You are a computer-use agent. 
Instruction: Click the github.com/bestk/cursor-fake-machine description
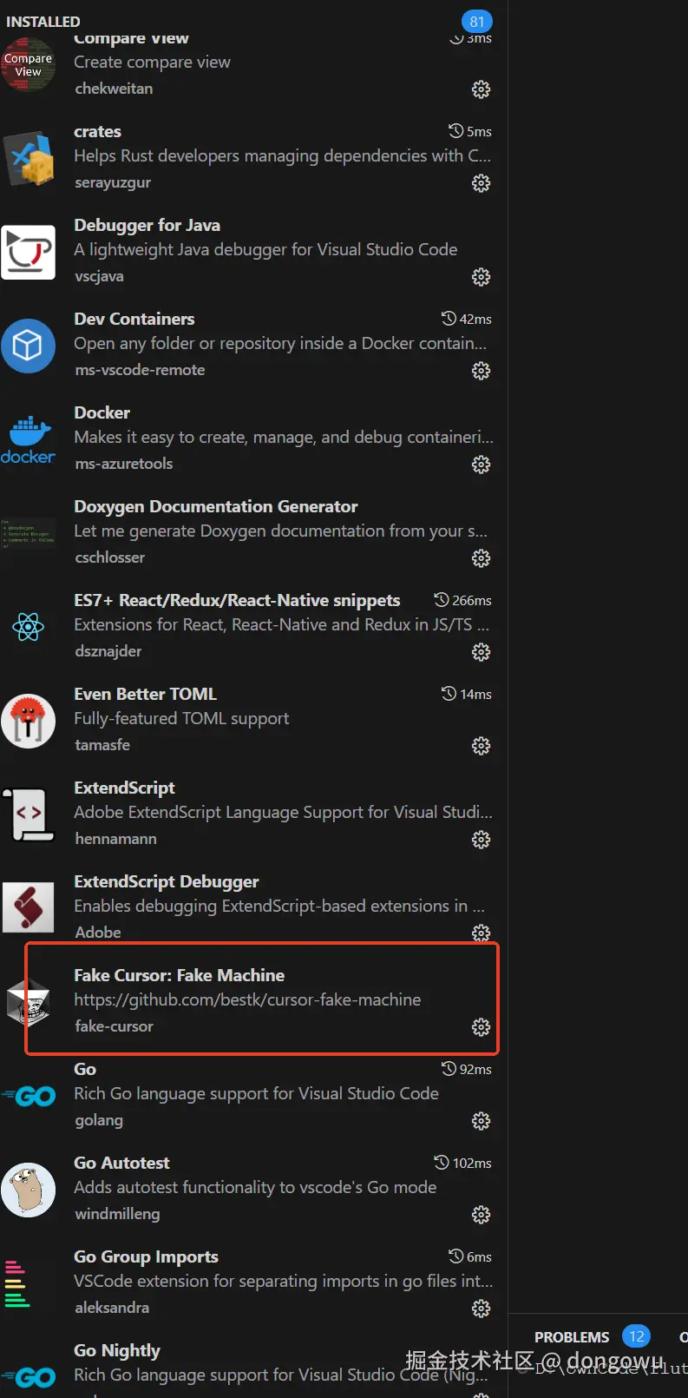pos(247,1000)
